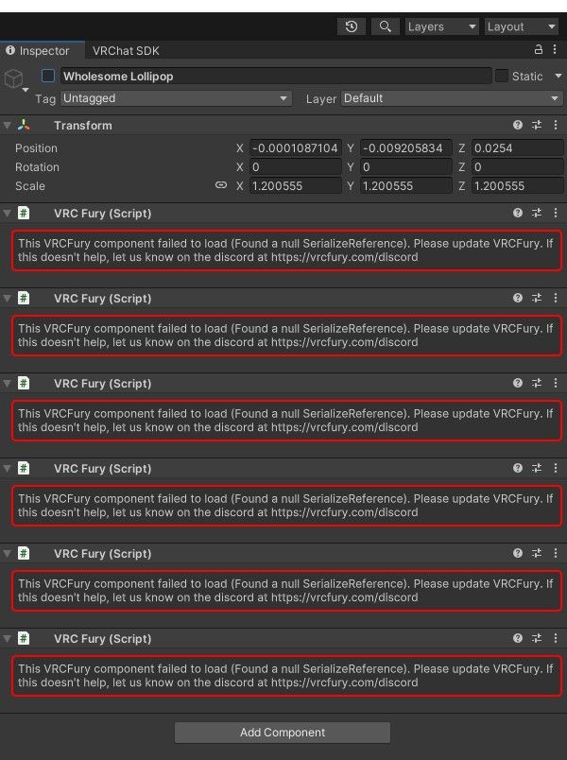Collapse the fourth VRC Fury component foldout
Viewport: 567px width, 760px height.
tap(8, 468)
